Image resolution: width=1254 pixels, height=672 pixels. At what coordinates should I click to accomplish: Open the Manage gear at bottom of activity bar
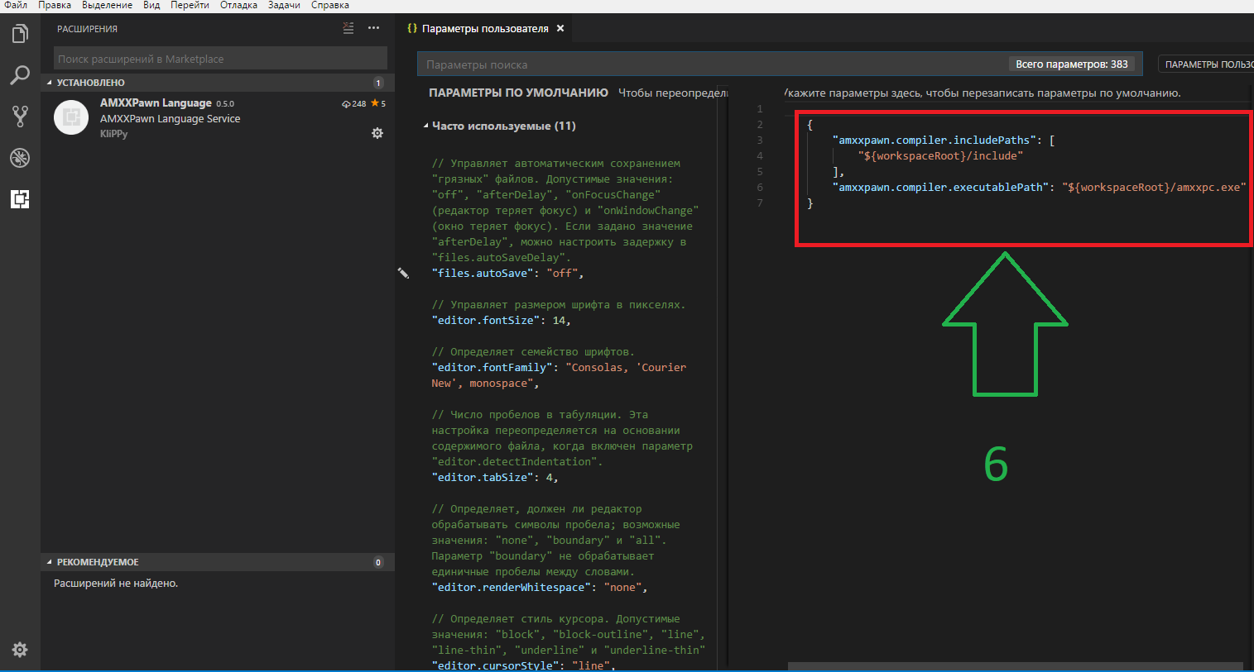tap(20, 650)
